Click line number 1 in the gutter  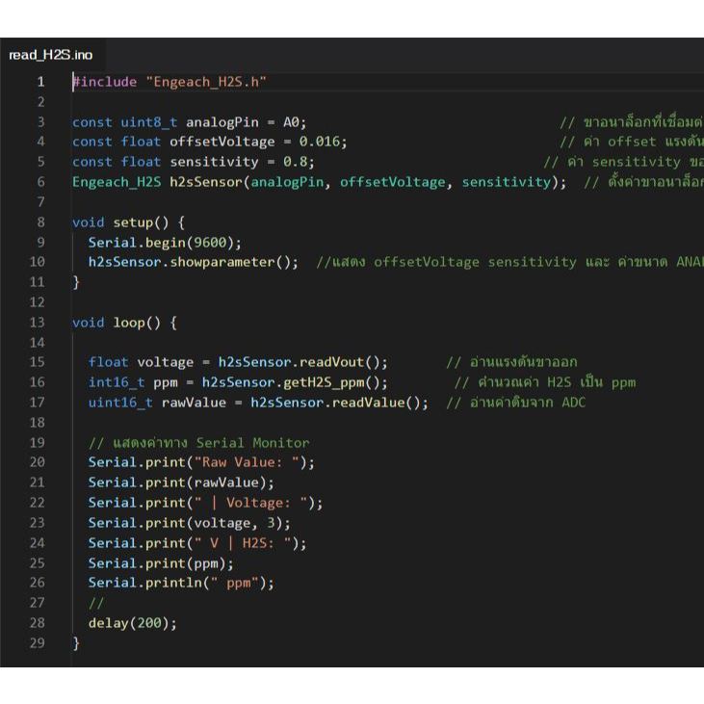pyautogui.click(x=40, y=82)
